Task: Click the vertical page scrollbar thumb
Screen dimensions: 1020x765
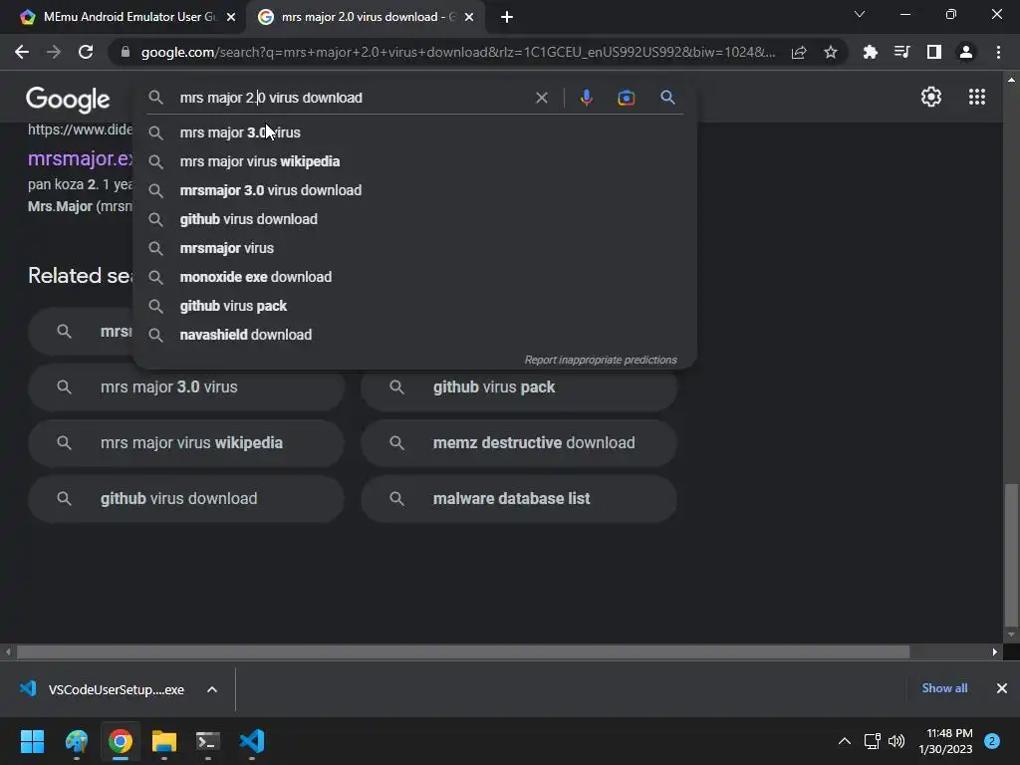Action: (x=1011, y=553)
